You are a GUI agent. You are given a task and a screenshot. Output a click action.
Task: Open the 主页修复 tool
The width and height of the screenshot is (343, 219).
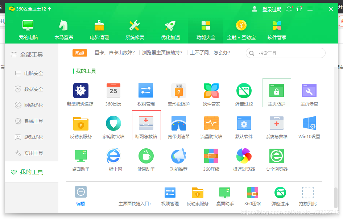coord(309,94)
